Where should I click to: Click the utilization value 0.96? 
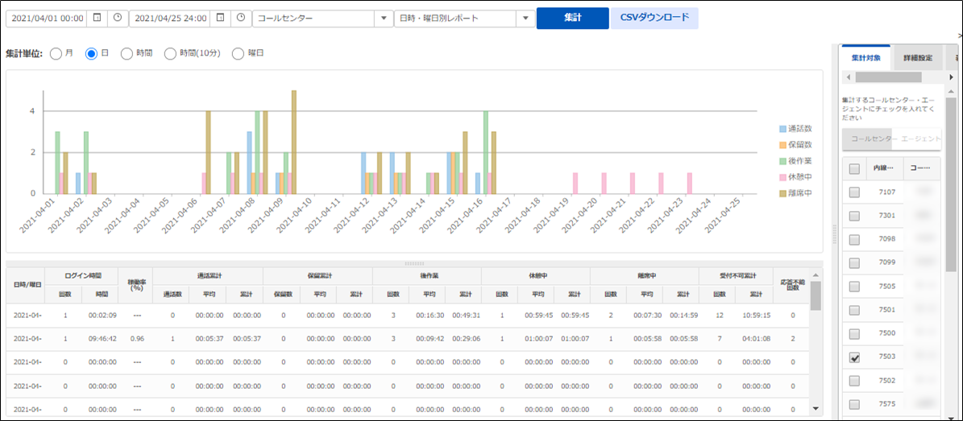137,339
